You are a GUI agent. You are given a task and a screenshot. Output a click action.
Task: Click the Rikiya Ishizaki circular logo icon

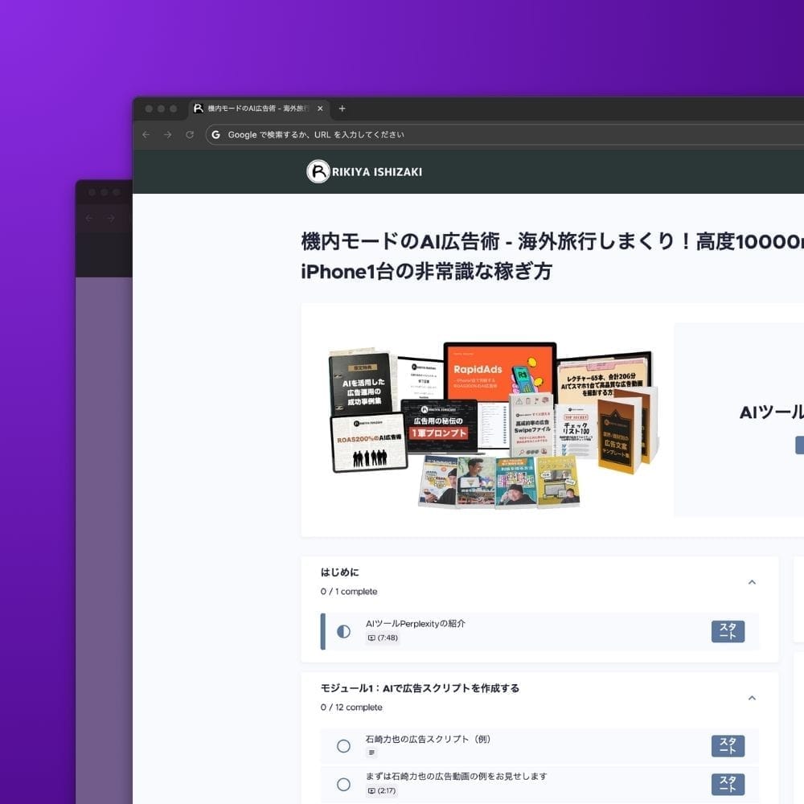tap(318, 171)
